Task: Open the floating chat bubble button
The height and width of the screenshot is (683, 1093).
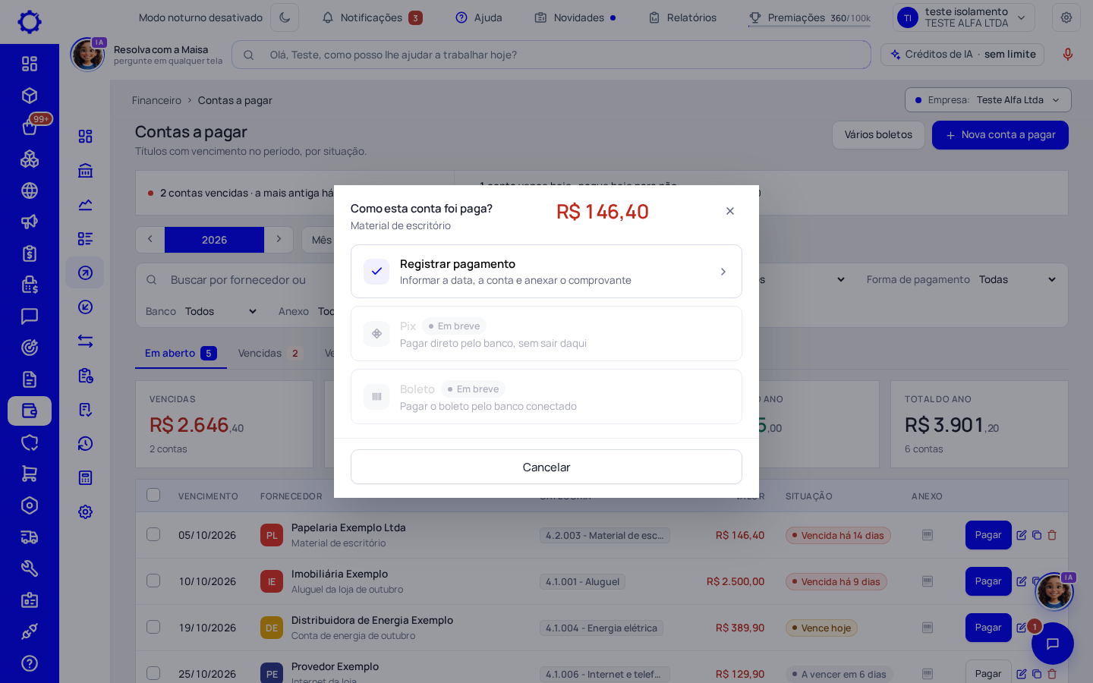Action: click(1053, 644)
